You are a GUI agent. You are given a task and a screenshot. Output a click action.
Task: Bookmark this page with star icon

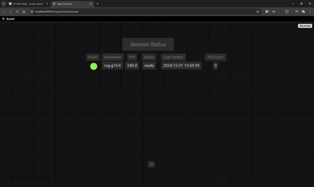(x=258, y=12)
